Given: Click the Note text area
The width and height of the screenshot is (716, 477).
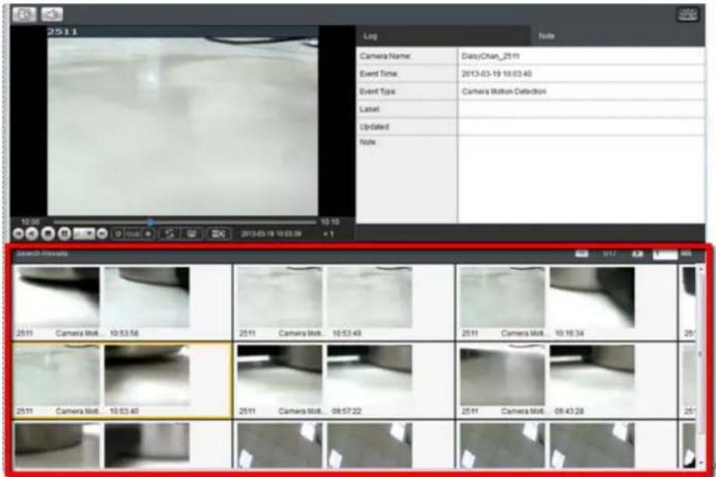Looking at the screenshot, I should (581, 179).
